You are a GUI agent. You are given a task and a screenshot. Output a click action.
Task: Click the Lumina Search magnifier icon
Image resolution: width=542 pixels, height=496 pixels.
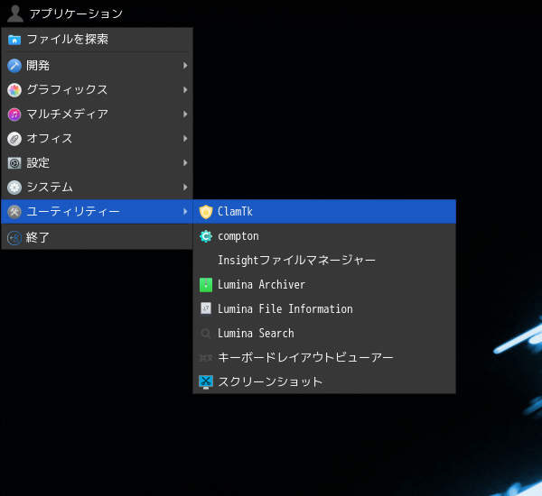tap(206, 334)
